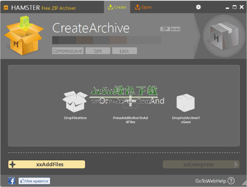247x187 pixels.
Task: Click the open box DropFilesHere icon
Action: click(75, 101)
